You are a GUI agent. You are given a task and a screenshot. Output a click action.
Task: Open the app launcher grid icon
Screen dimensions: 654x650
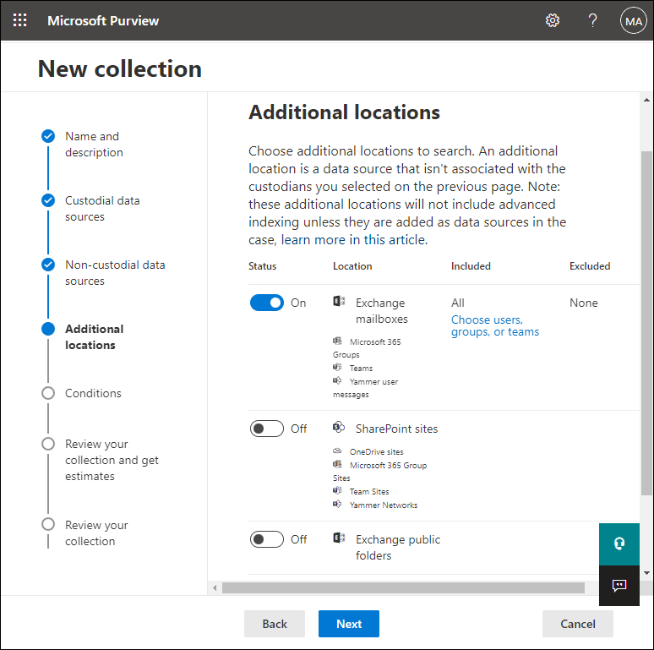coord(19,20)
